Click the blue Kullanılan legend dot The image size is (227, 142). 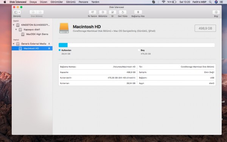[x=59, y=50]
